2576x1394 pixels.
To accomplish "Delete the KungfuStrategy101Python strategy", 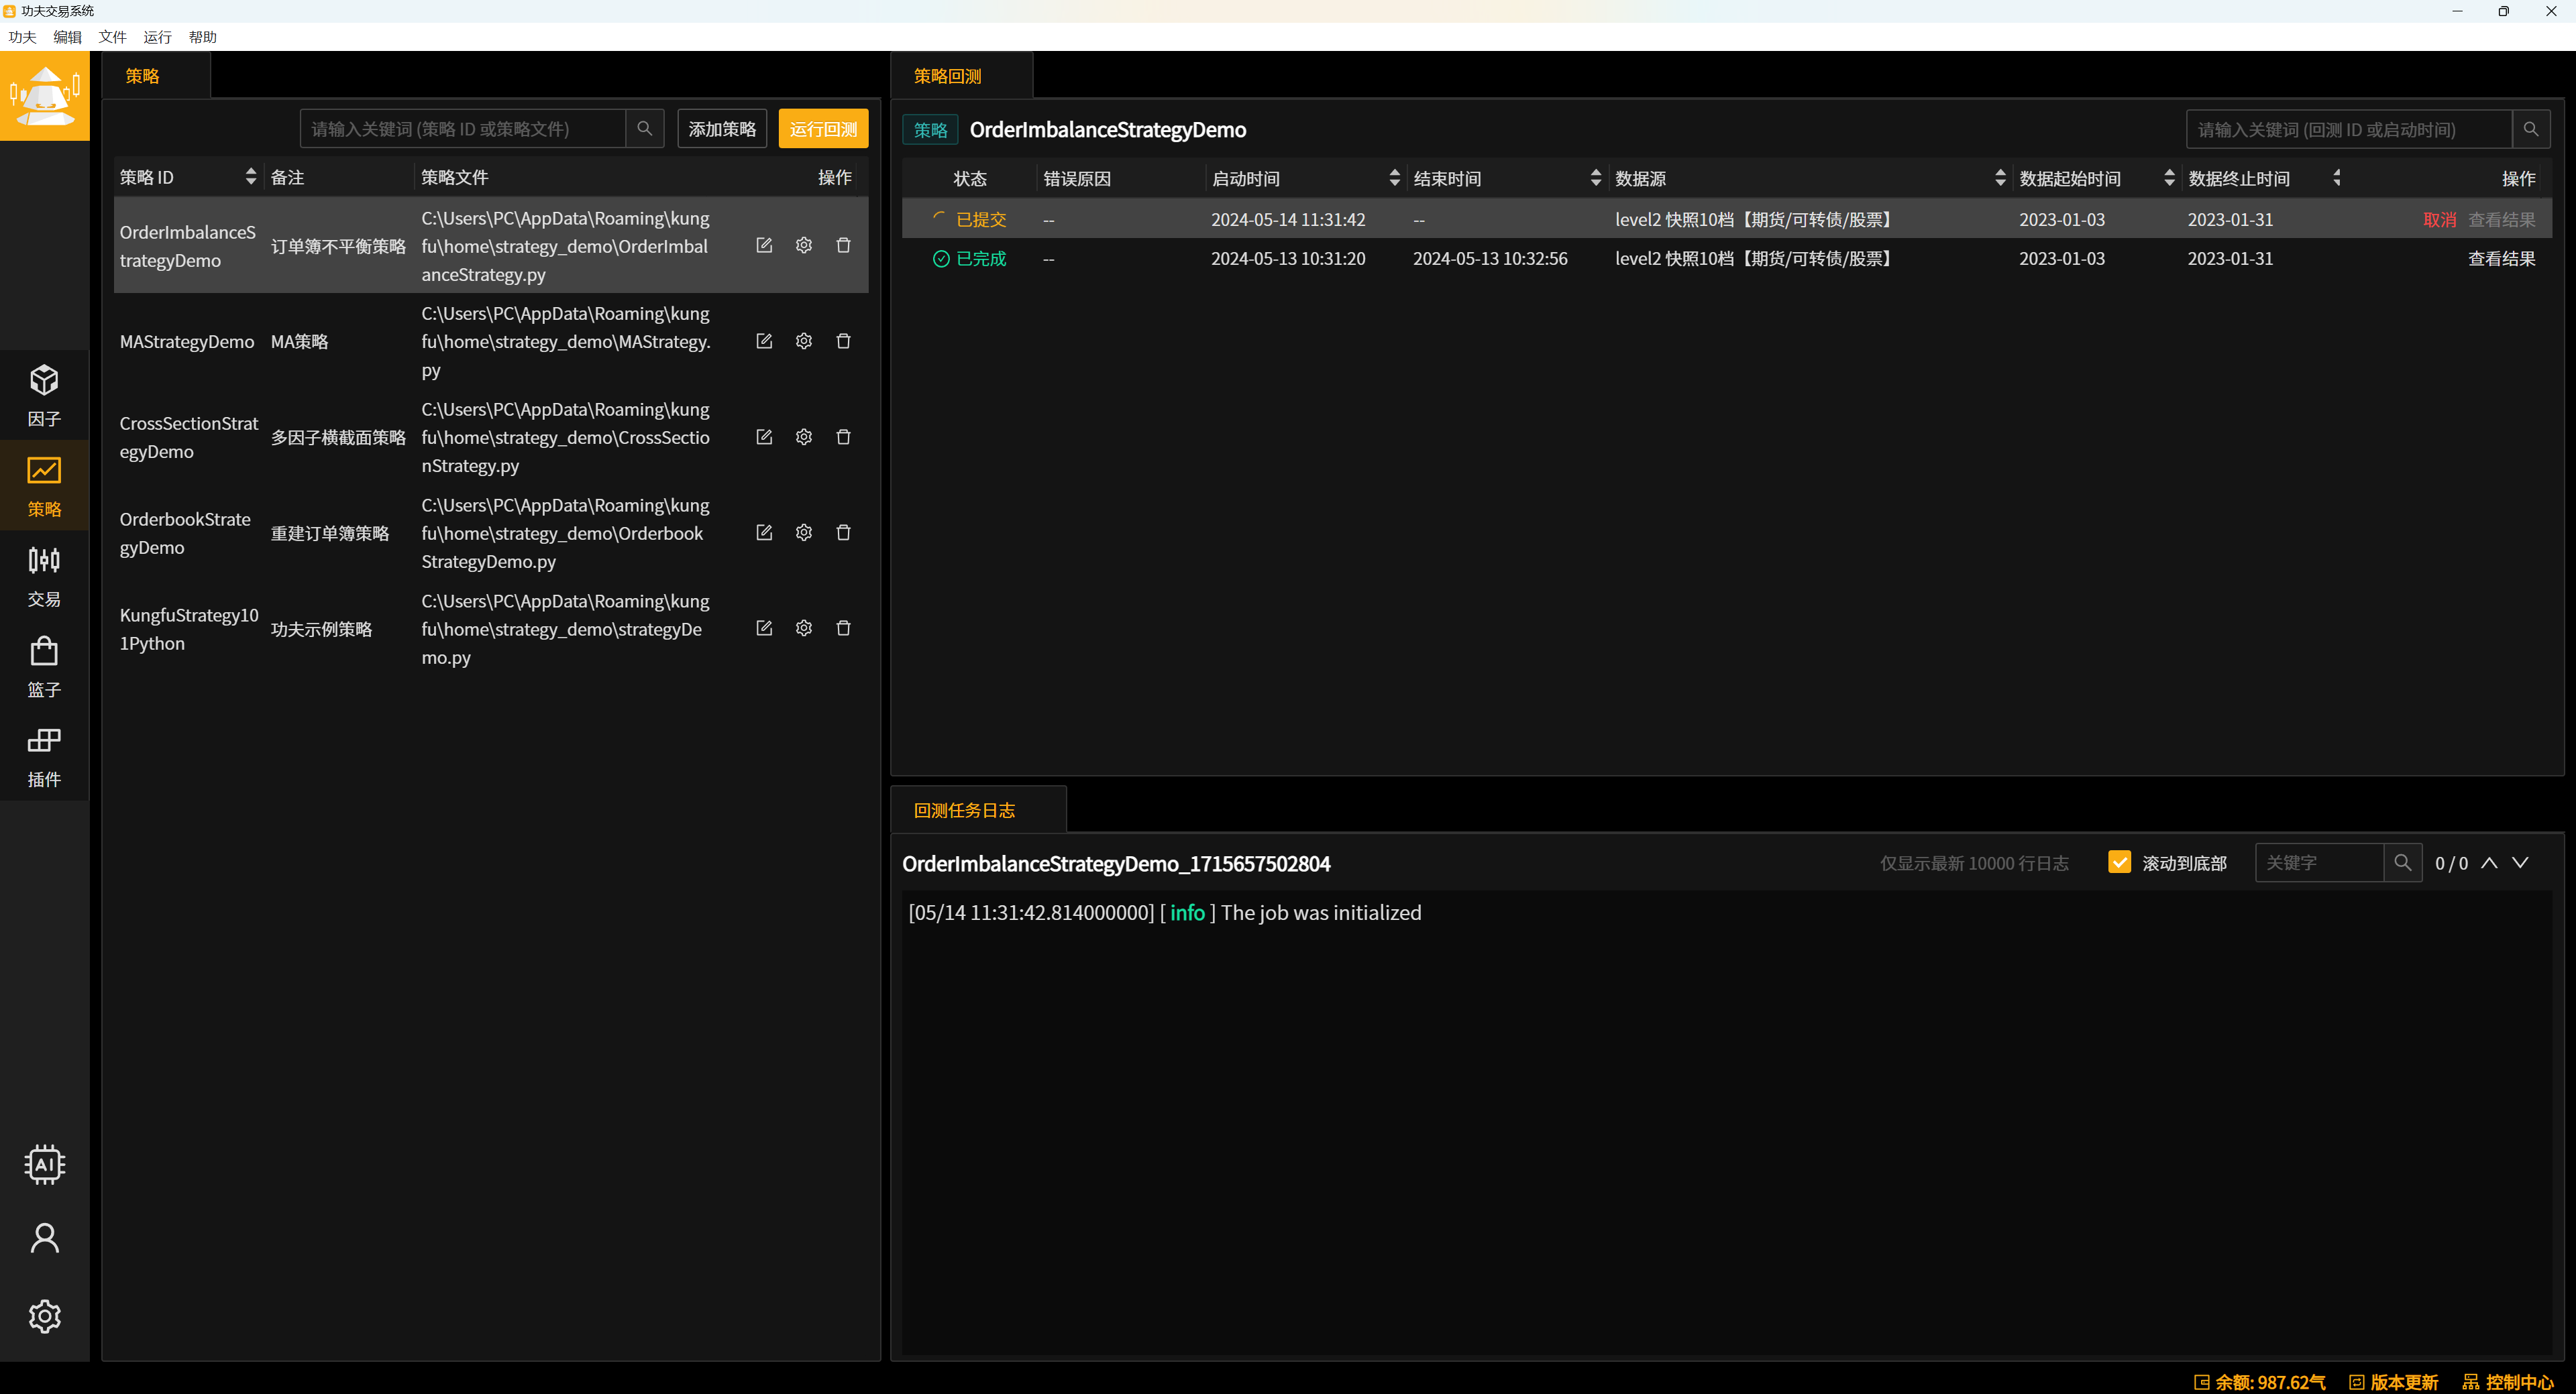I will tap(843, 628).
